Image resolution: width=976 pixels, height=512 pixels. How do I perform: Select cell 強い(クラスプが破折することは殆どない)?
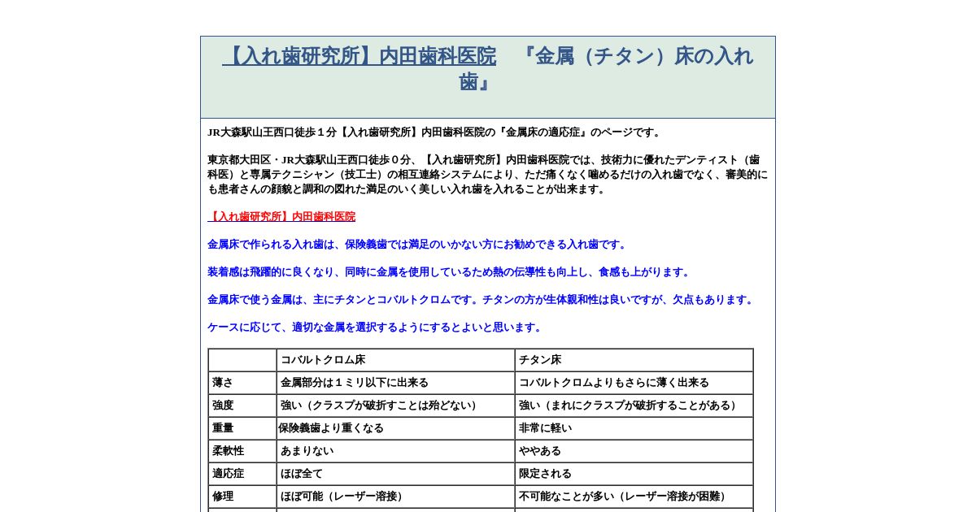(x=395, y=406)
